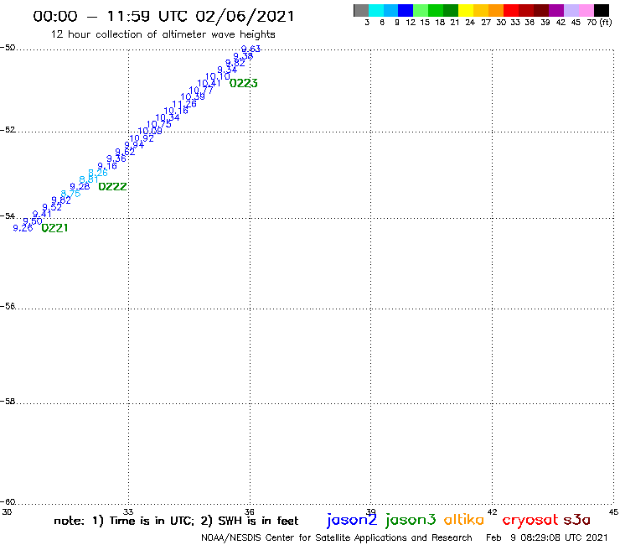620x545 pixels.
Task: Click the latitude axis label -56
Action: (x=8, y=306)
